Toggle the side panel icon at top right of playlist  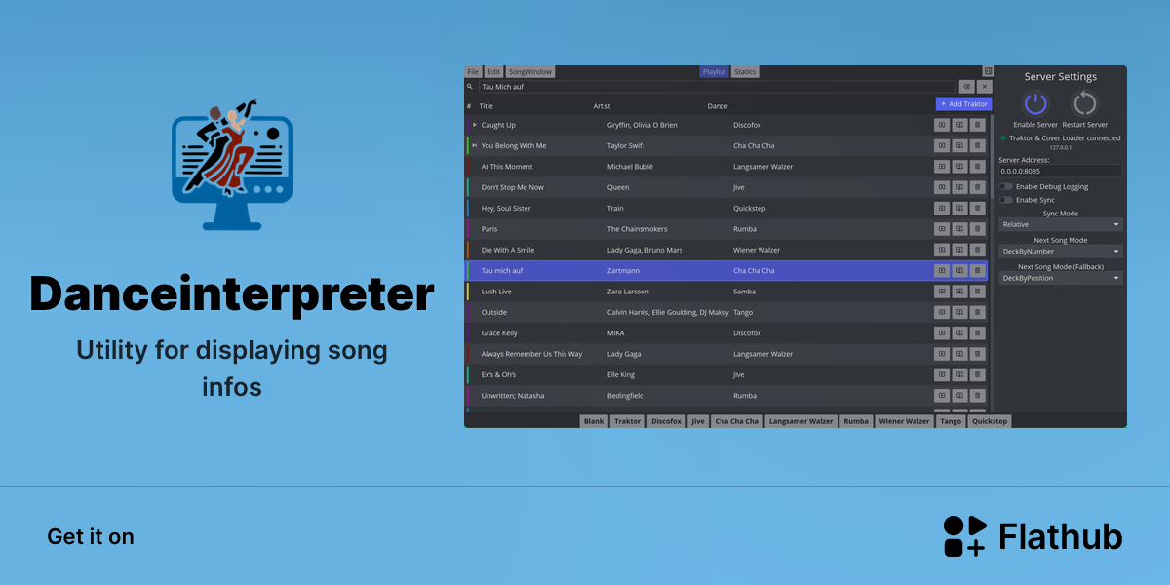coord(988,71)
